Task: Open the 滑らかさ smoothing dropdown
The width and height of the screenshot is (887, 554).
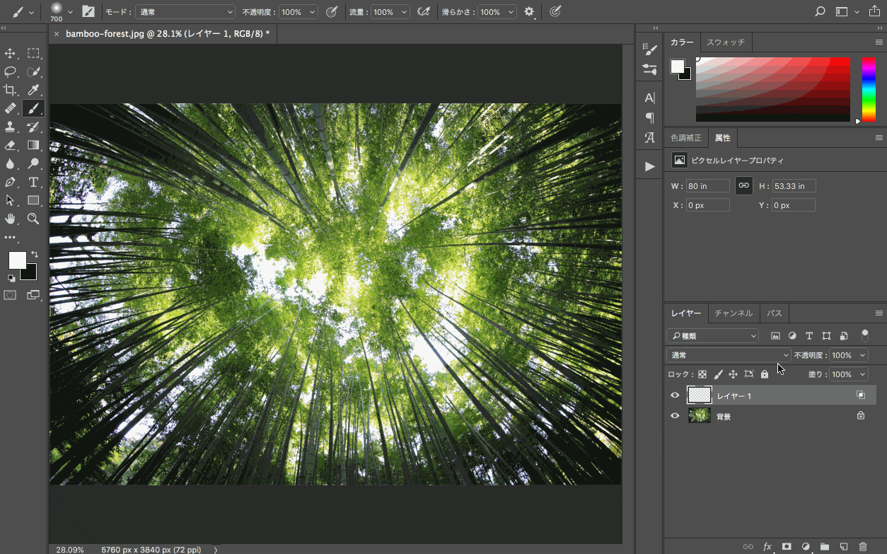Action: click(x=511, y=12)
